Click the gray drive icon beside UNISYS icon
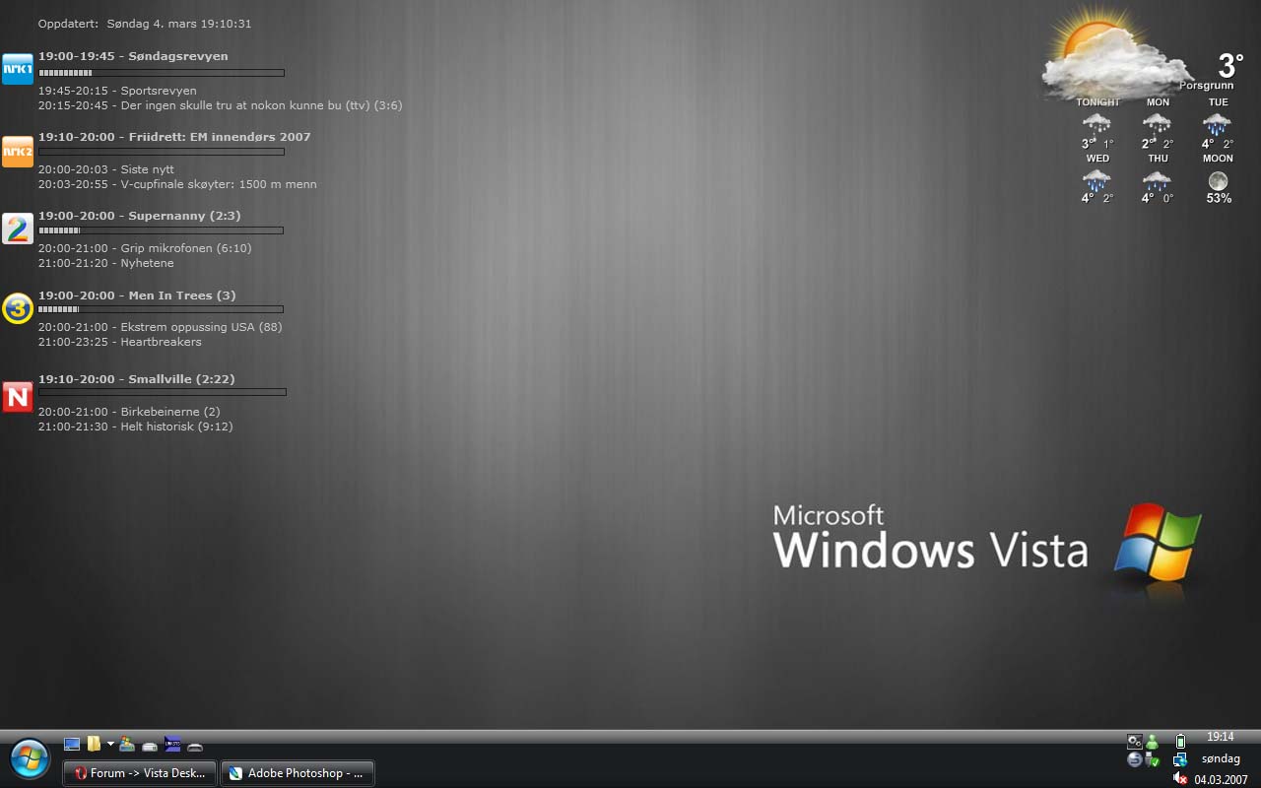1261x788 pixels. coord(150,747)
